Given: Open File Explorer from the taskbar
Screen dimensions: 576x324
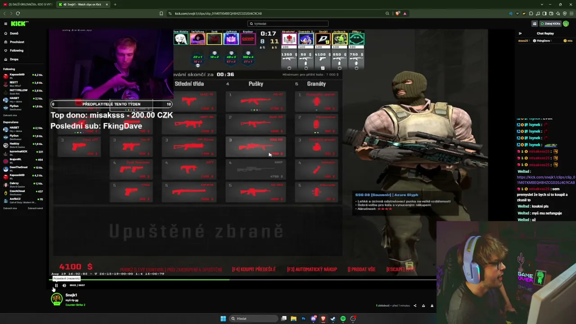Looking at the screenshot, I should click(x=293, y=319).
